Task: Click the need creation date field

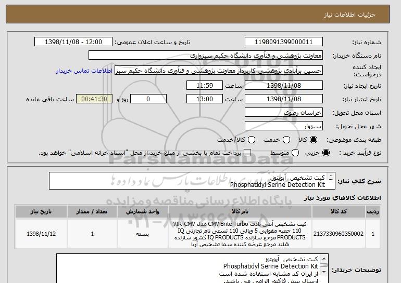Action: tap(284, 85)
